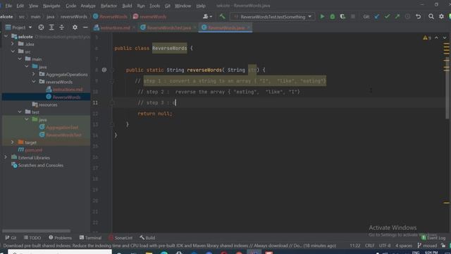Viewport: 451px width, 254px height.
Task: Collapse the test folder
Action: [x=20, y=112]
